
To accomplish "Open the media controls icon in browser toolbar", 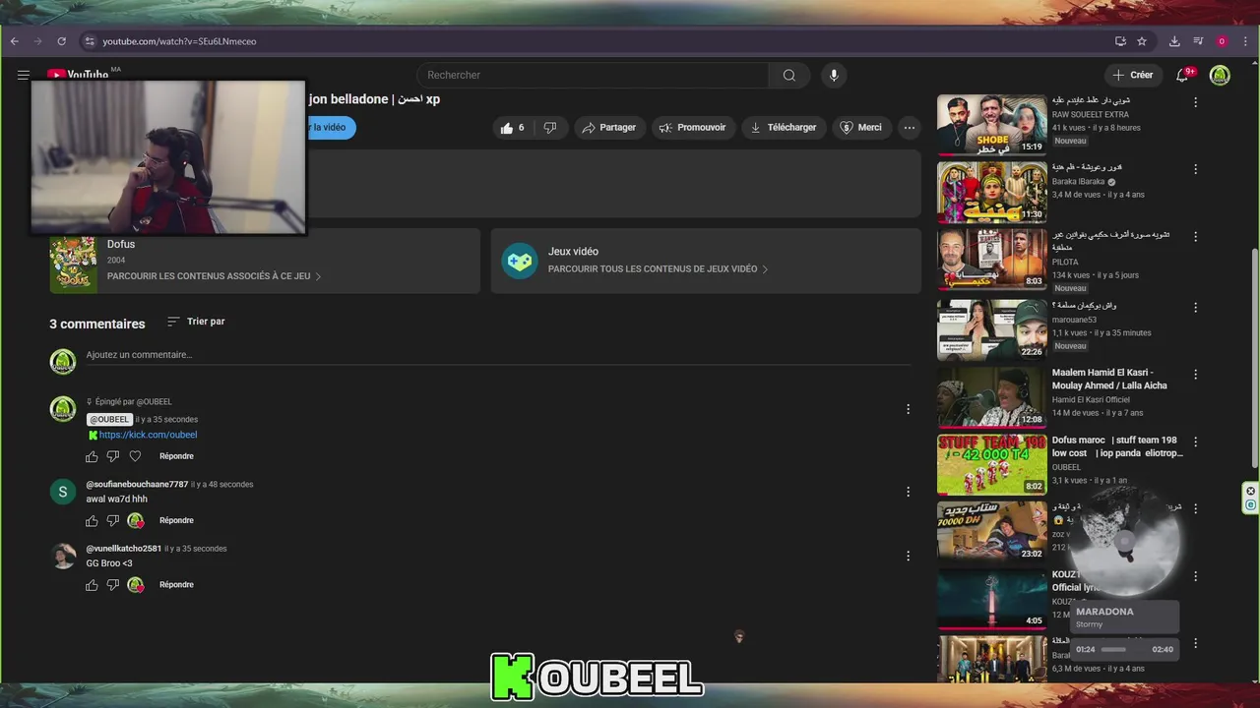I will coord(1198,41).
